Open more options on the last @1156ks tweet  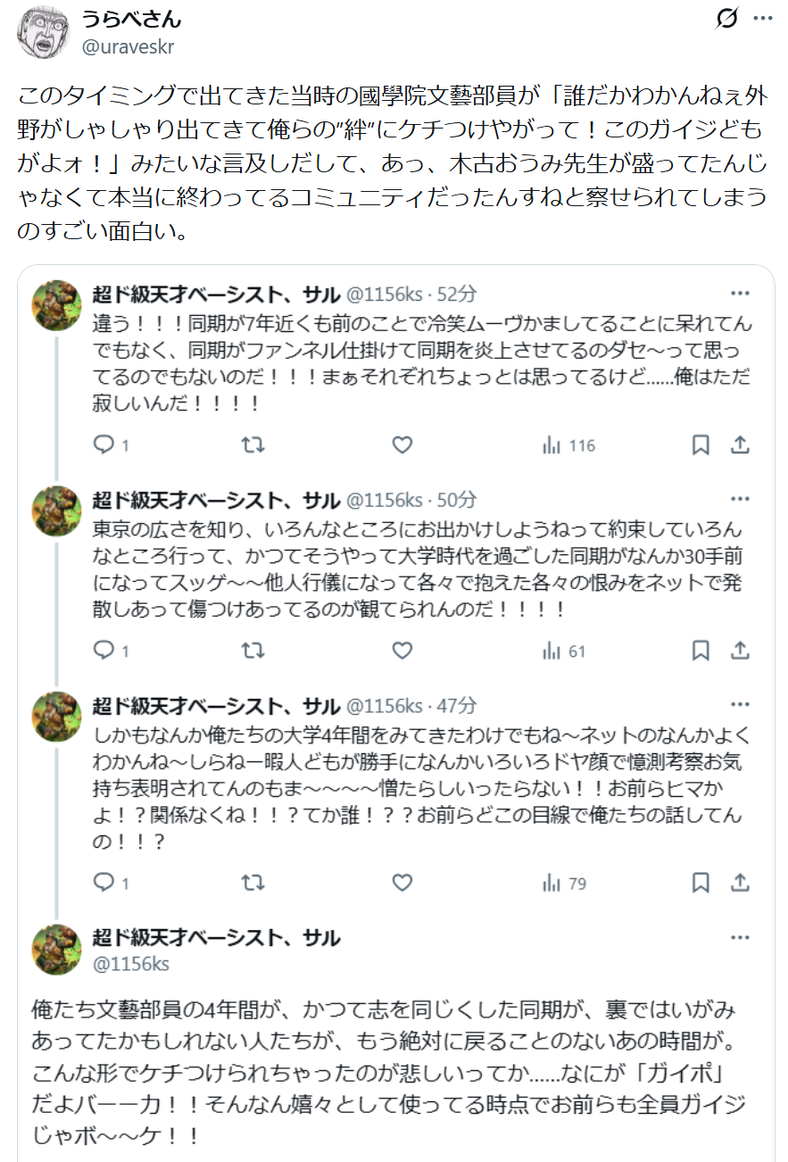point(740,938)
